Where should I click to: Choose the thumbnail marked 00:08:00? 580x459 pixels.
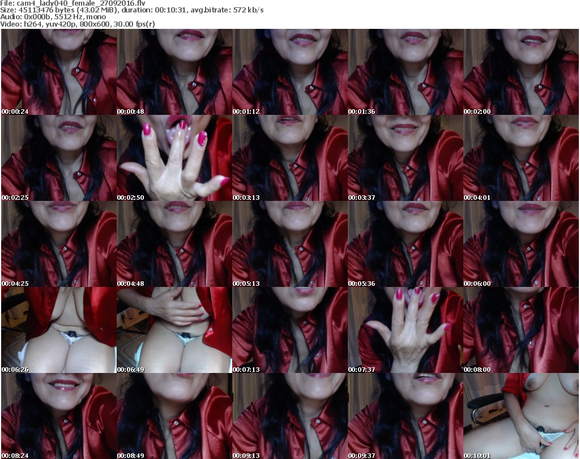521,331
